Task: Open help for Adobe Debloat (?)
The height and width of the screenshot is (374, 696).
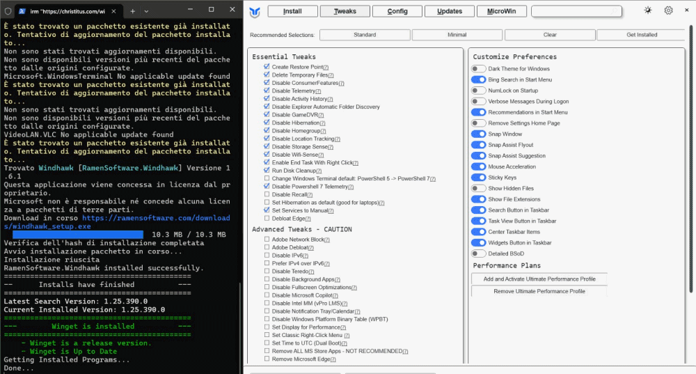Action: click(310, 248)
